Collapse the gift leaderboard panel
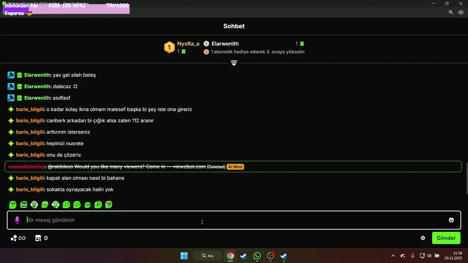 (x=234, y=63)
